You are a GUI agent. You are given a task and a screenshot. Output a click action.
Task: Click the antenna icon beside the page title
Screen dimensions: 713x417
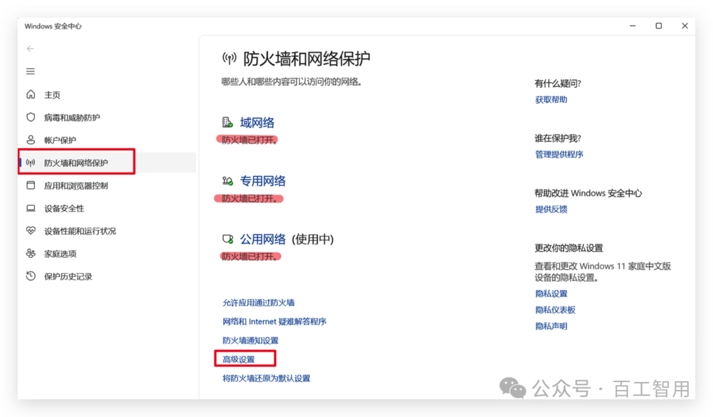pyautogui.click(x=229, y=58)
